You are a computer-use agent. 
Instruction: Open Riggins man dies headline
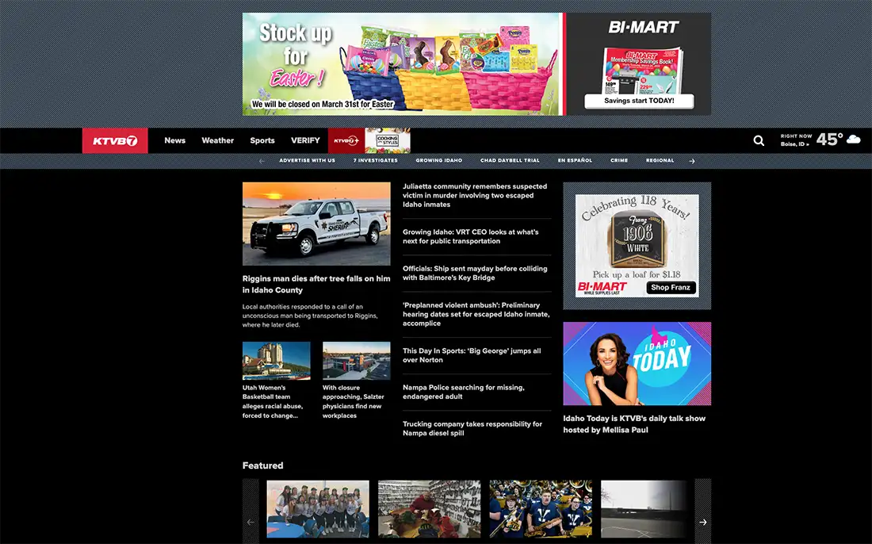[316, 284]
